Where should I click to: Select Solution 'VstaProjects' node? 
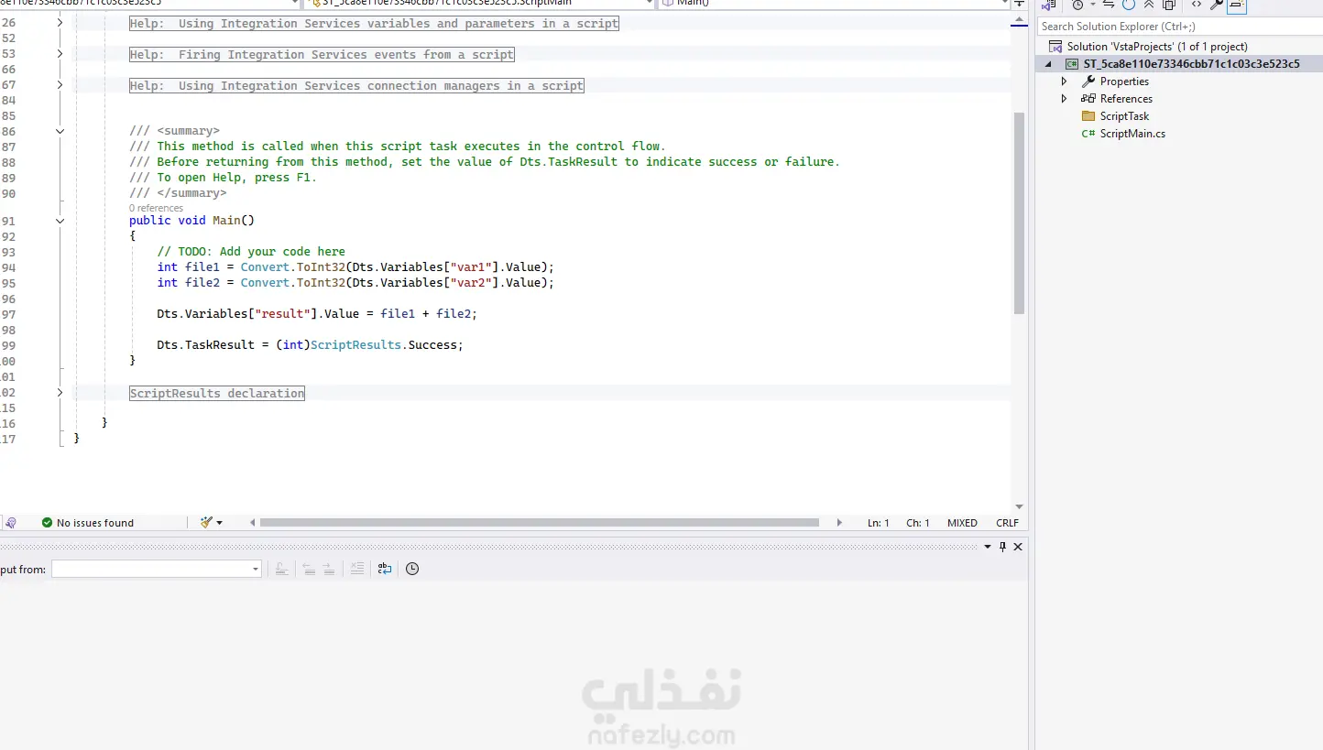coord(1157,47)
